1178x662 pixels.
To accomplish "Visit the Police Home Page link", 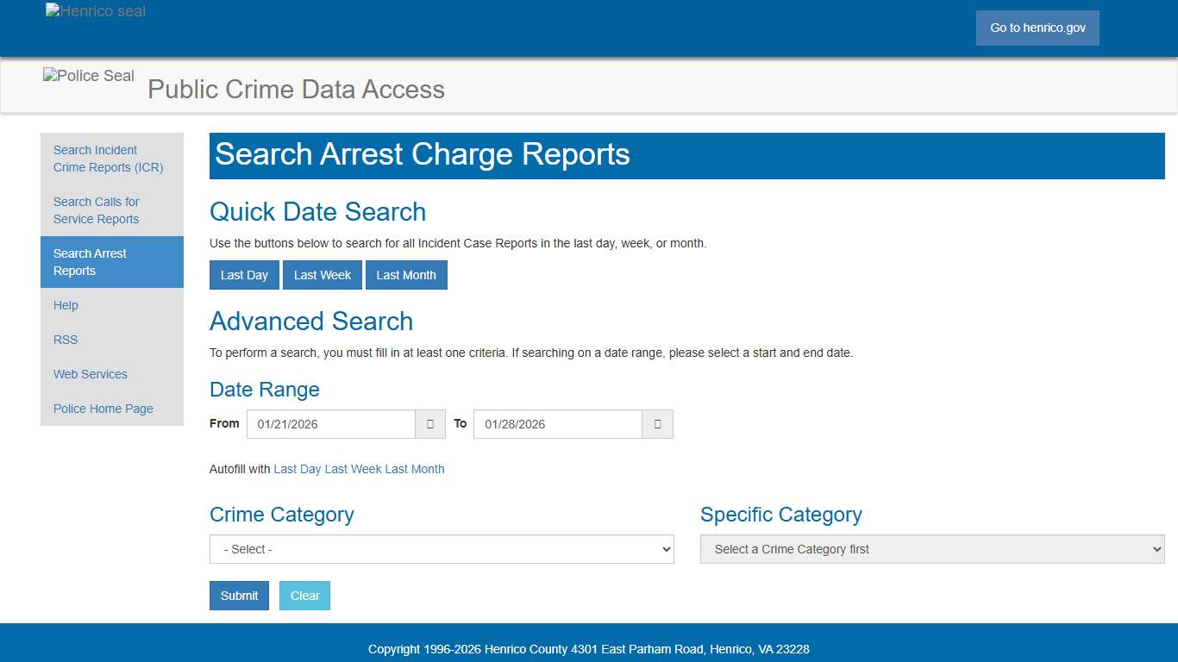I will pos(103,408).
